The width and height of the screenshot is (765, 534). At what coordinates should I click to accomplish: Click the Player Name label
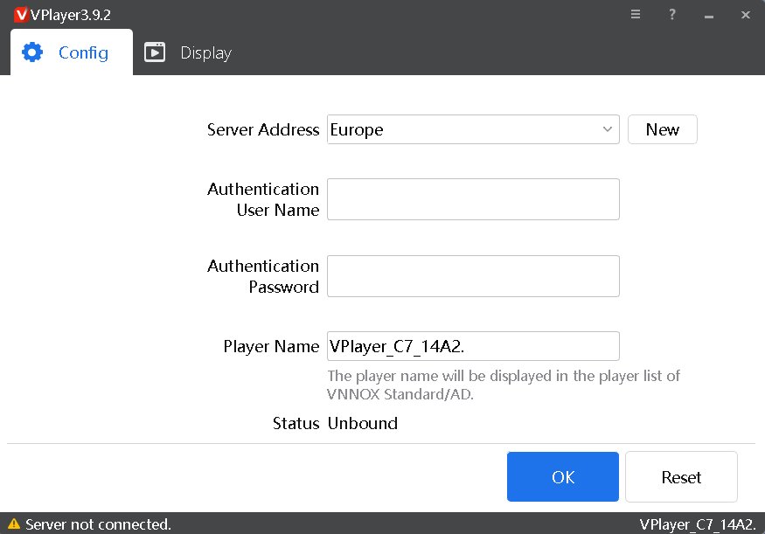coord(271,346)
